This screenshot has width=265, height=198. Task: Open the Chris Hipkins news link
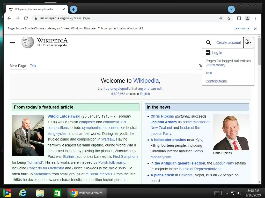[162, 116]
